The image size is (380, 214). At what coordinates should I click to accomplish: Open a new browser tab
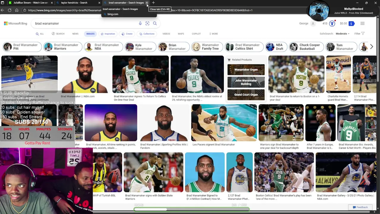pos(153,3)
